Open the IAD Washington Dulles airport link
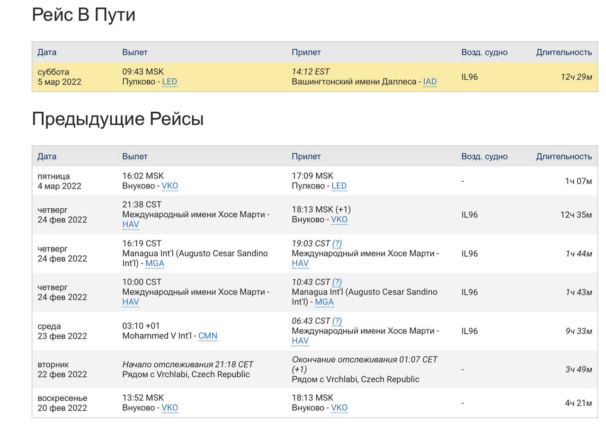 429,82
